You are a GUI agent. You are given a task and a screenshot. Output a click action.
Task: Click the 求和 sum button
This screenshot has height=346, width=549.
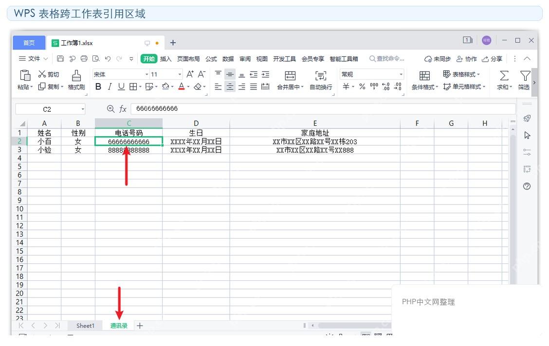tap(504, 80)
